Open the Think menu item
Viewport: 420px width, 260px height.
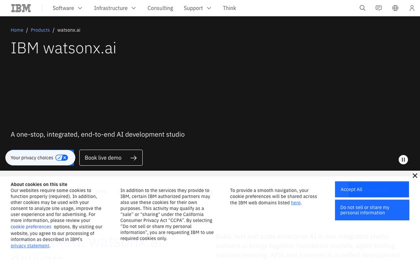pyautogui.click(x=229, y=8)
